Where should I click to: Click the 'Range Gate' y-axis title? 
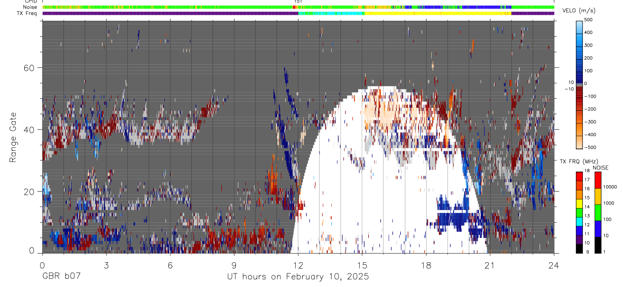pyautogui.click(x=13, y=137)
